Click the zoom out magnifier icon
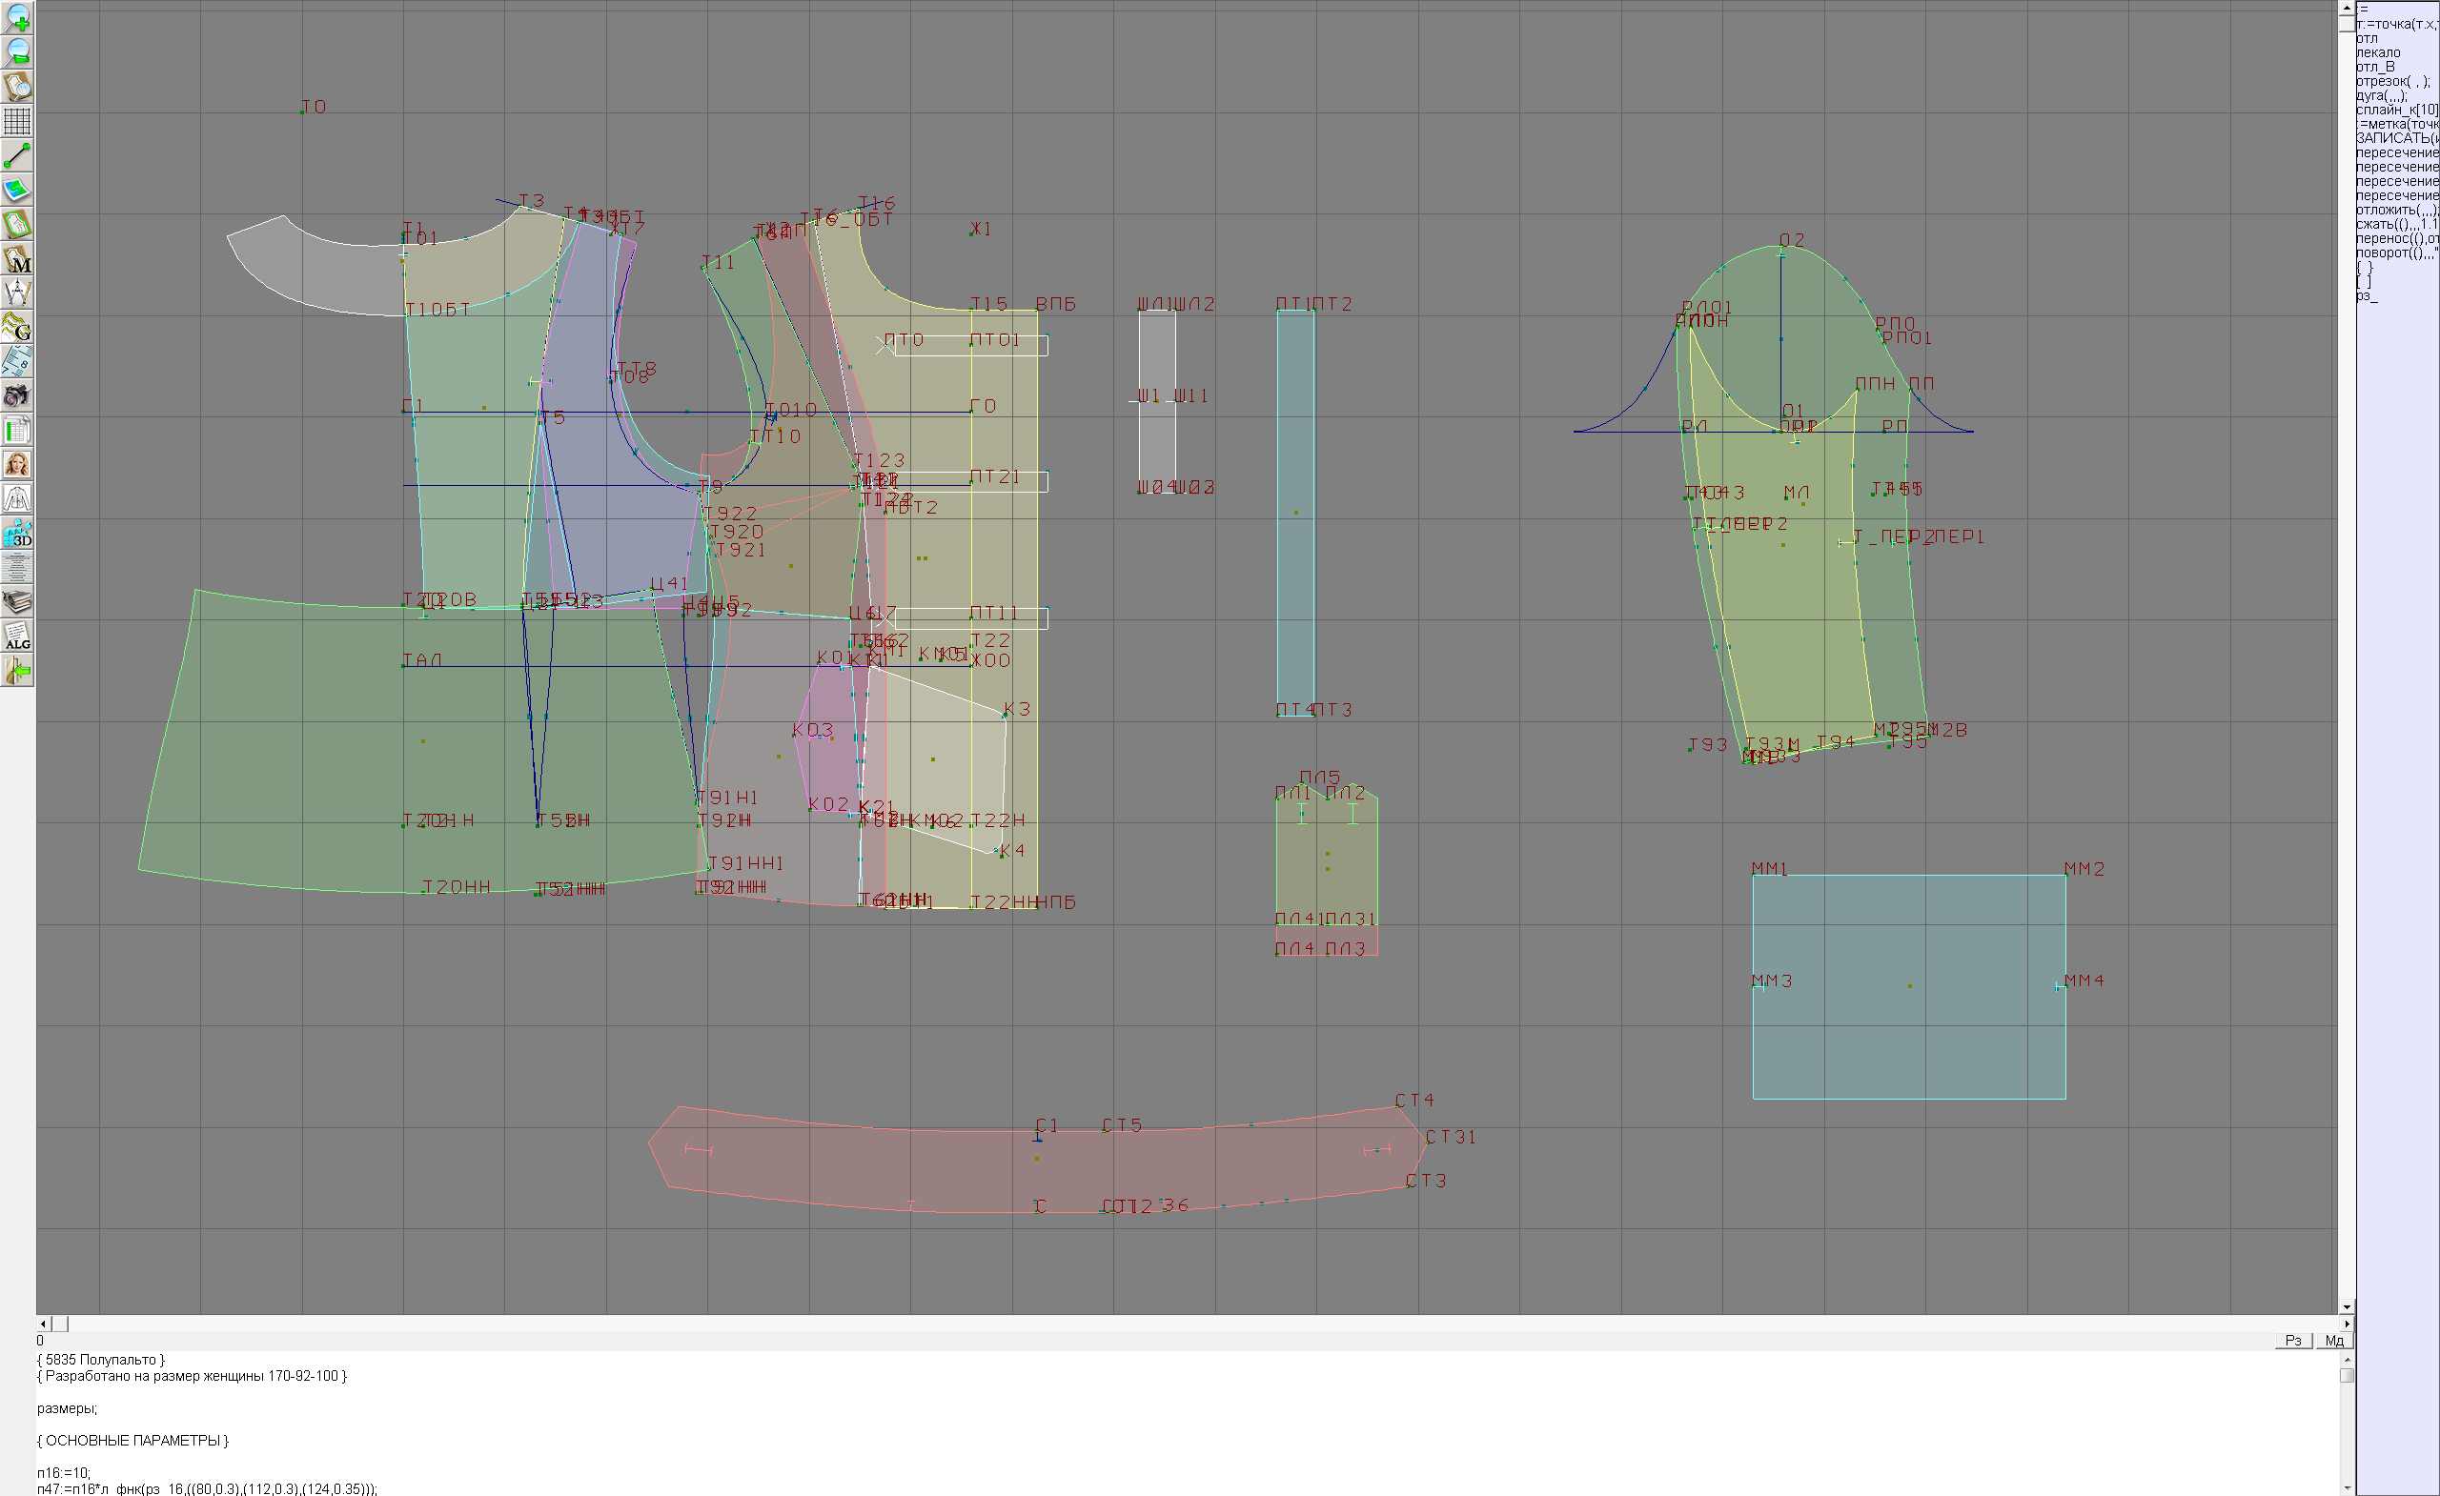The height and width of the screenshot is (1496, 2440). tap(17, 51)
